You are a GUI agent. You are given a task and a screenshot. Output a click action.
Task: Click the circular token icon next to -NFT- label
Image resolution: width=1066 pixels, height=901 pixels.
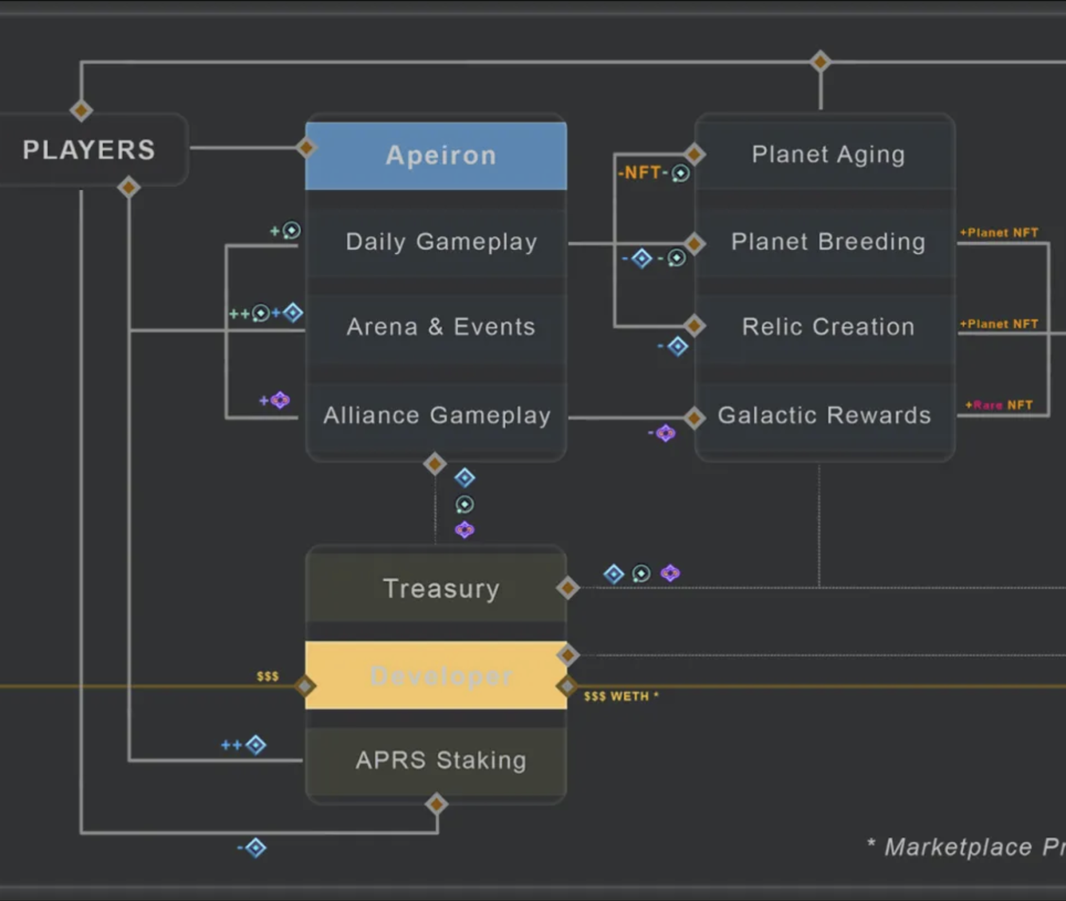[x=680, y=173]
